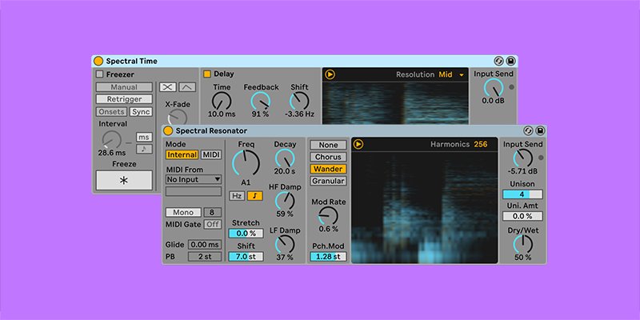
Task: Click the Interval knob
Action: click(x=111, y=140)
